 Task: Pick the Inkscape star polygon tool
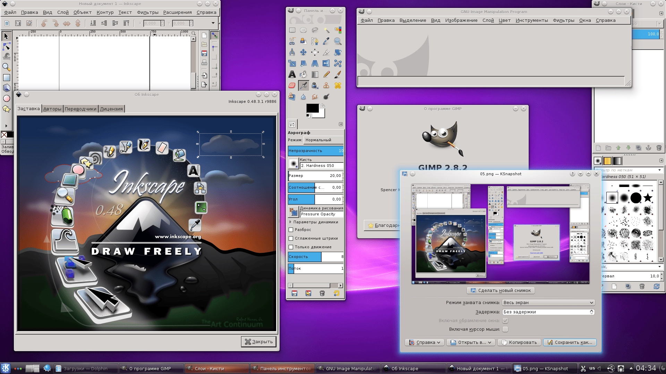point(6,109)
